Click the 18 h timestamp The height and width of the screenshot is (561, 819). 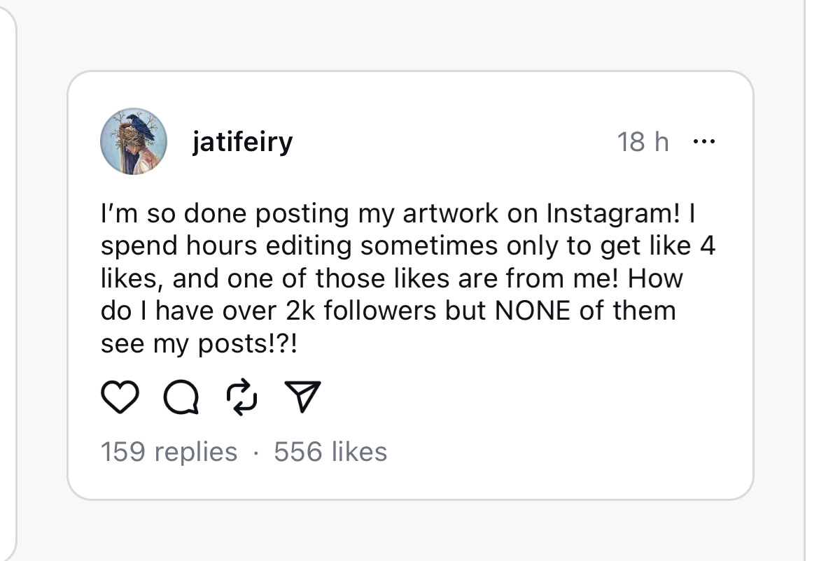(x=643, y=142)
